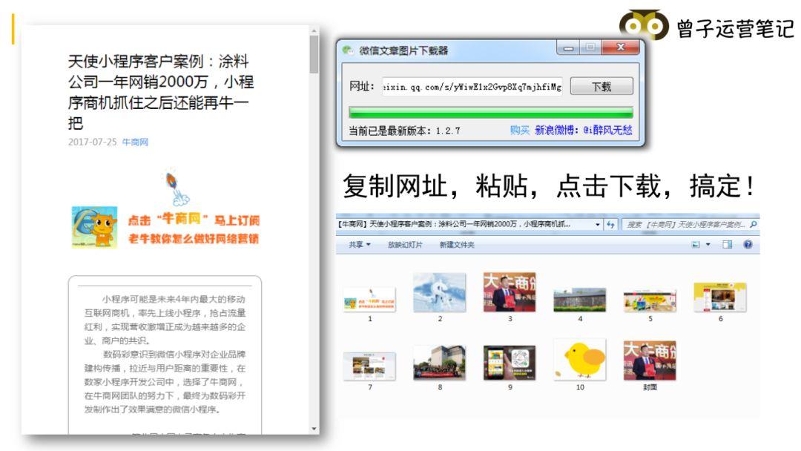
Task: Follow the 牛商网 author link under the article title
Action: pos(135,142)
